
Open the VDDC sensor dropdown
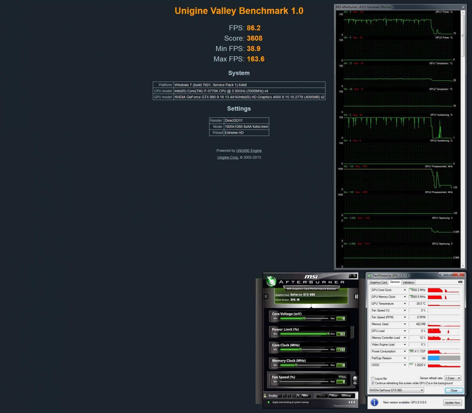pos(405,365)
